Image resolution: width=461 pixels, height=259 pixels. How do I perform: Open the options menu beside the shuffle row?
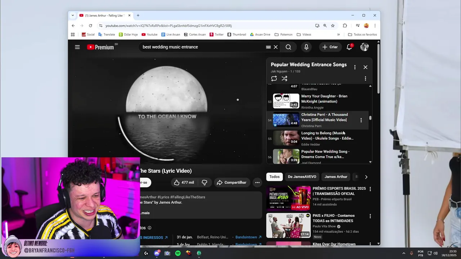[366, 78]
